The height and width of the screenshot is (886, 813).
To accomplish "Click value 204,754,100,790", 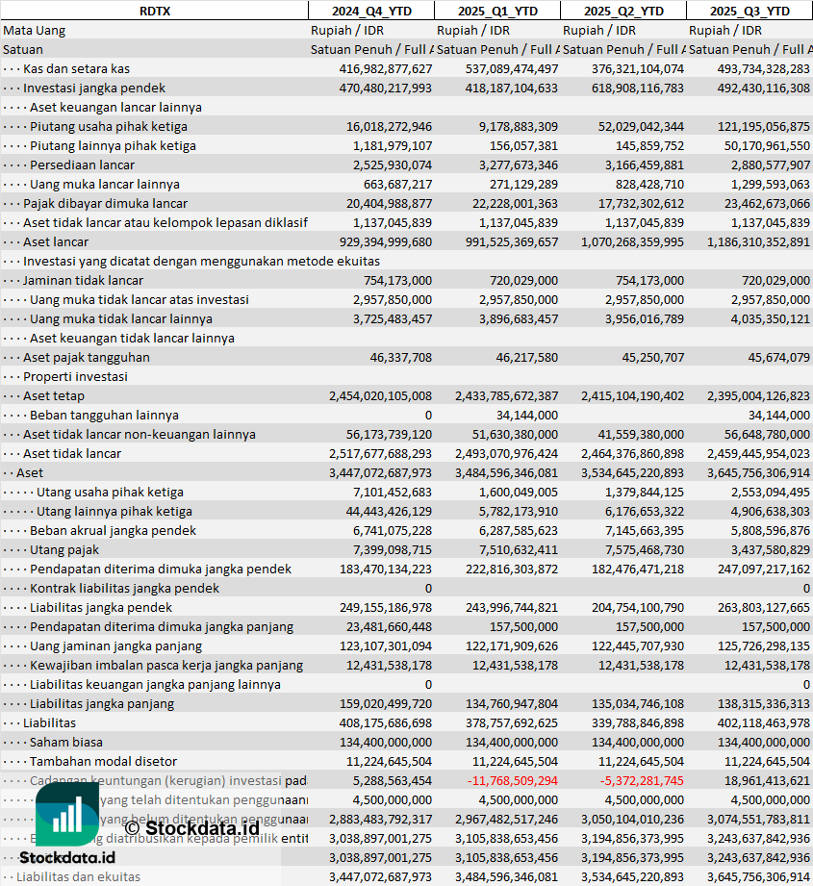I will pyautogui.click(x=637, y=607).
